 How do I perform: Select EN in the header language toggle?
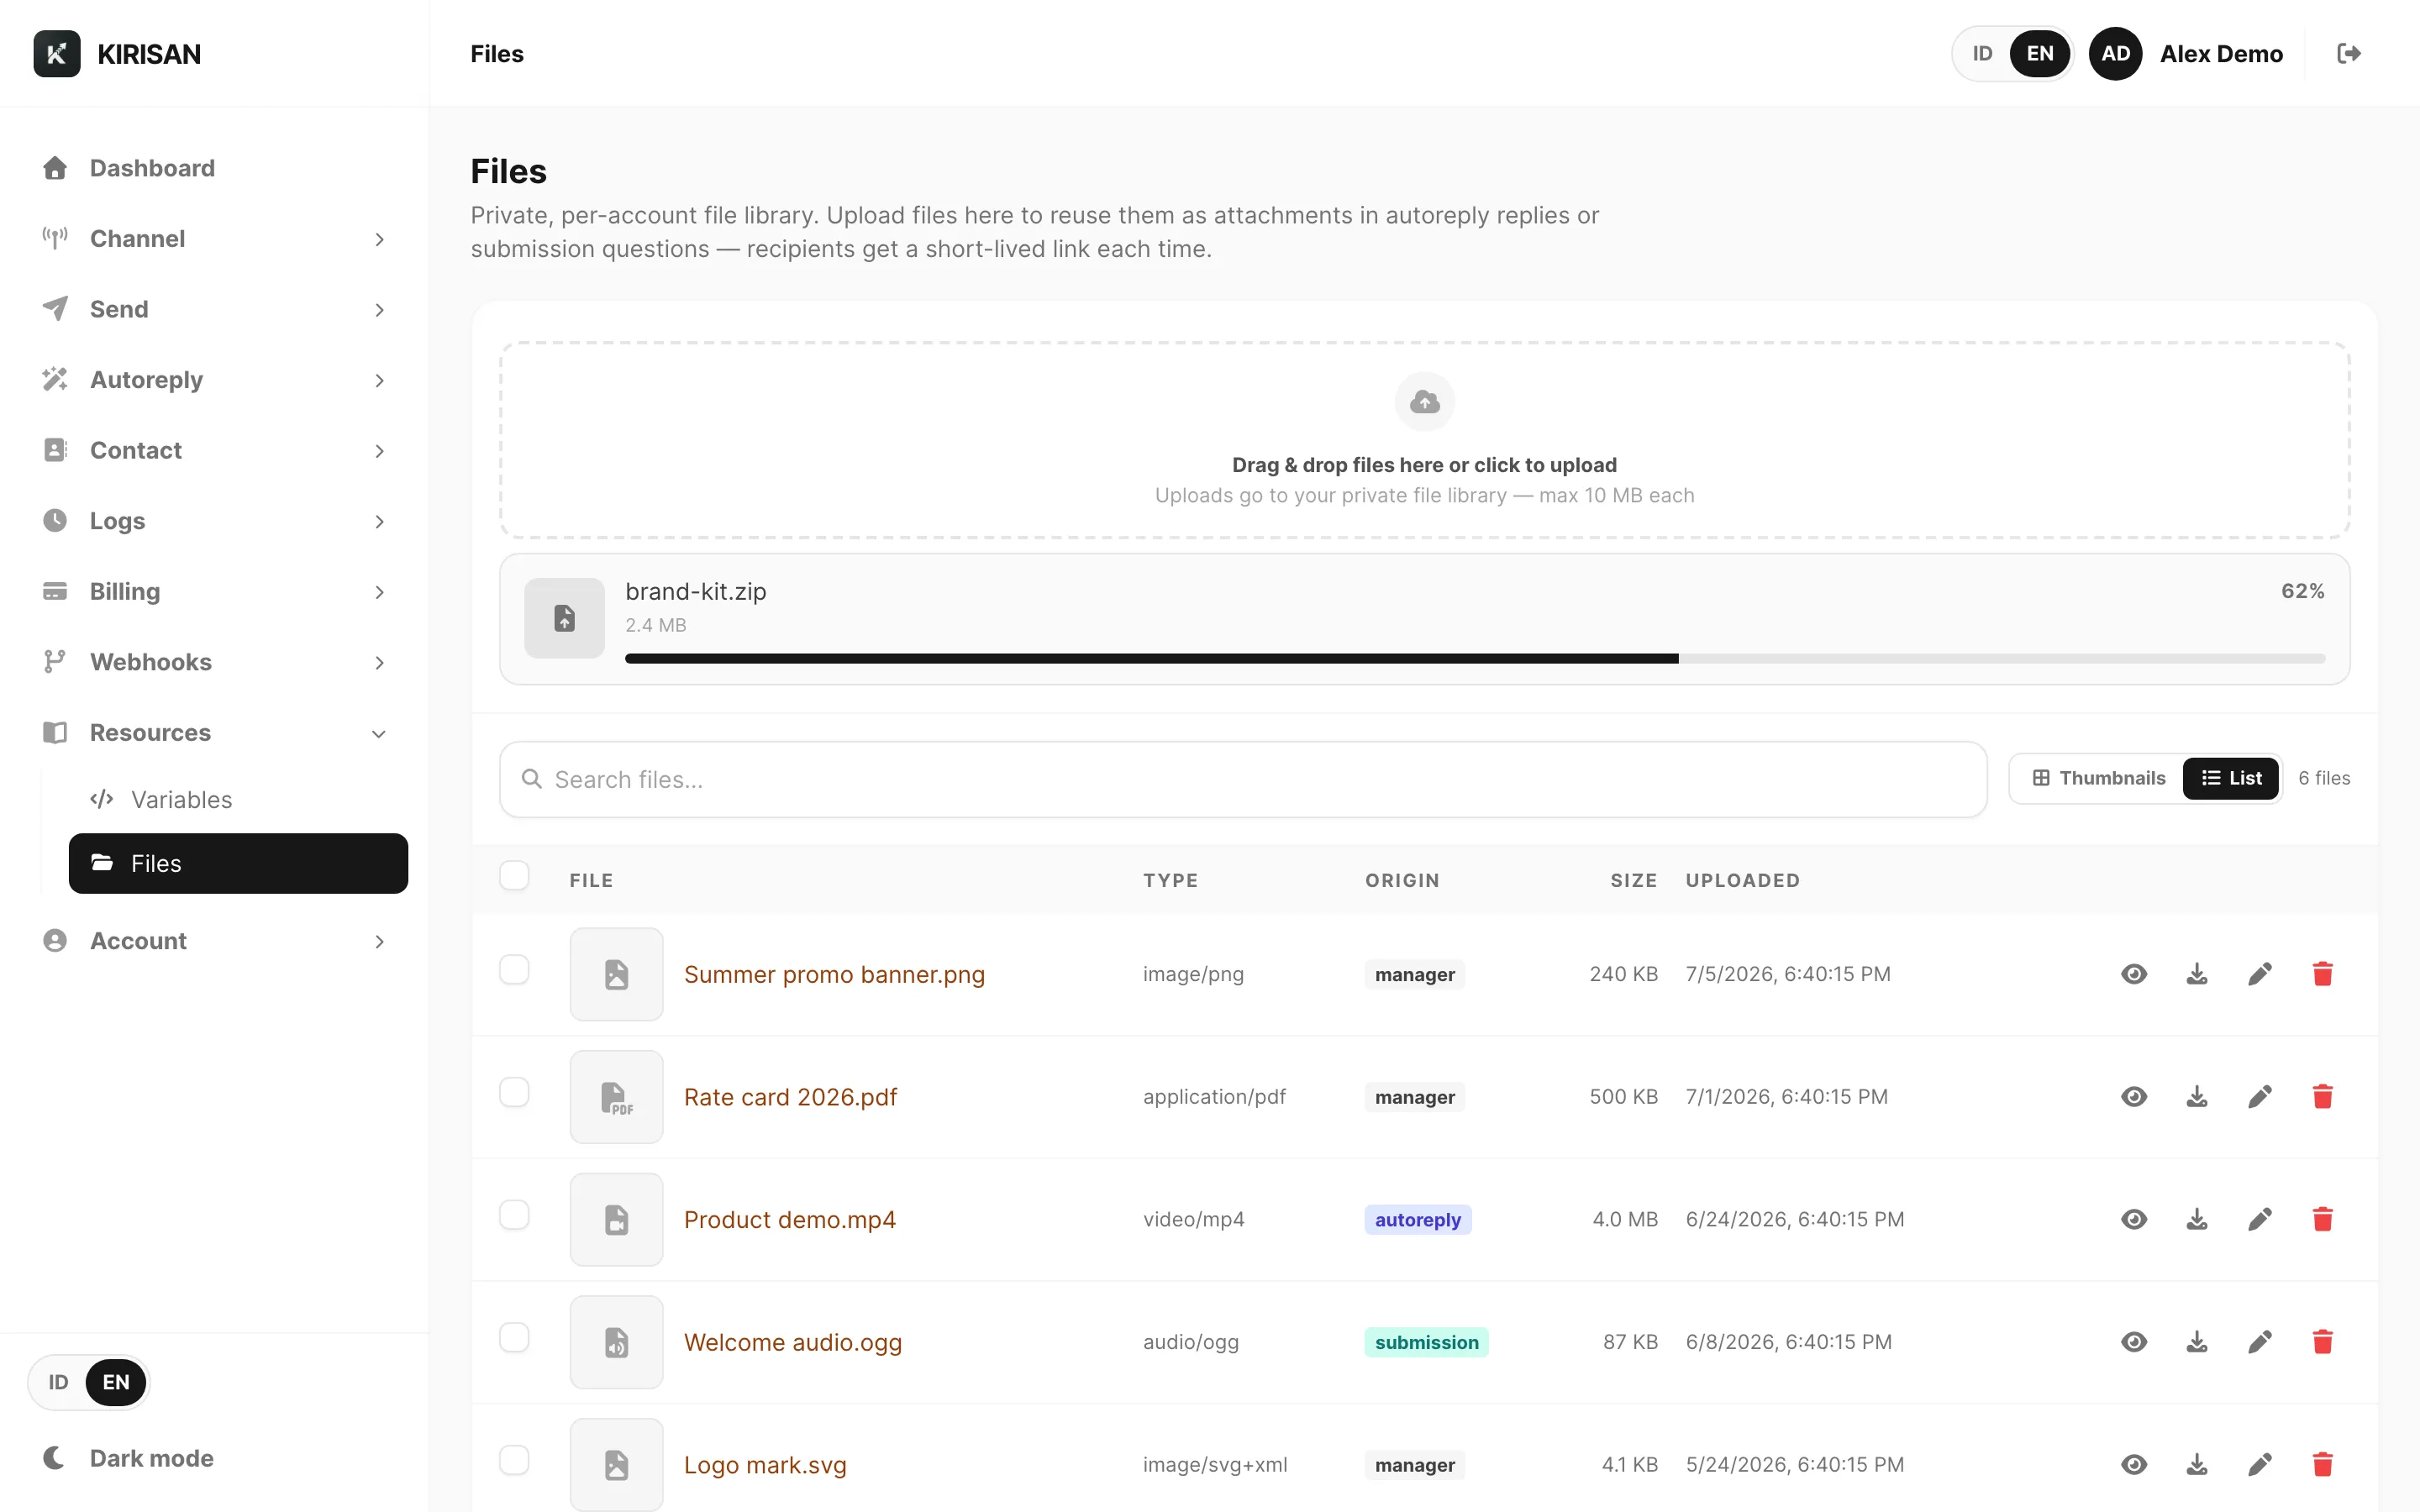[2040, 54]
